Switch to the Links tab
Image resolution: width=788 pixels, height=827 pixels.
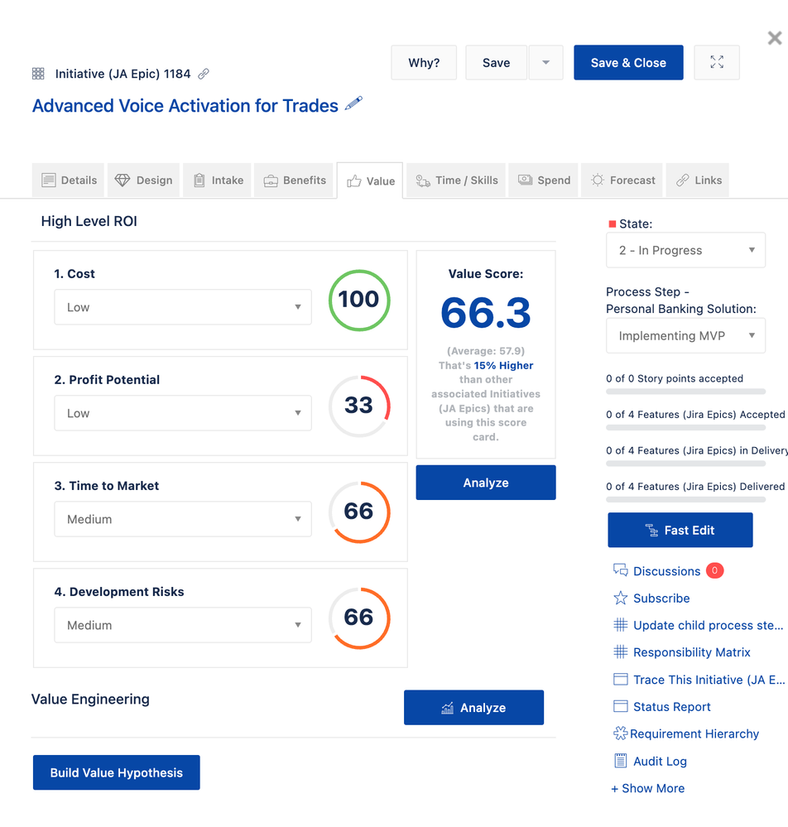698,180
